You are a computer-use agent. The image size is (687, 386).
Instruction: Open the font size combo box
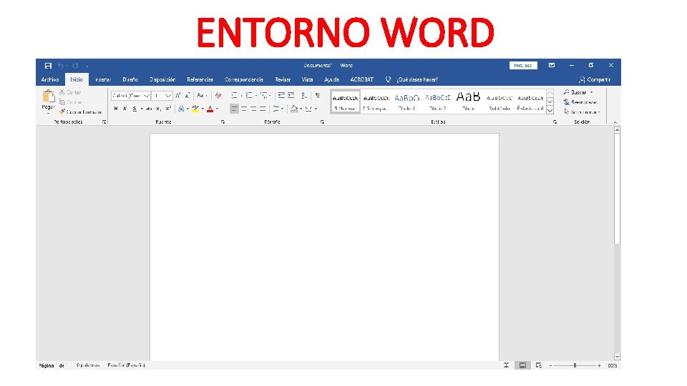162,95
